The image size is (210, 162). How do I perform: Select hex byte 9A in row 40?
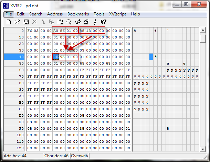tap(62, 57)
